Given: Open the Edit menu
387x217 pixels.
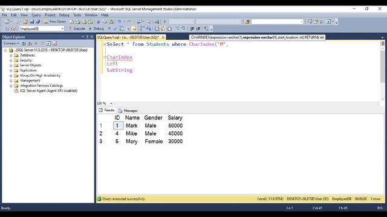Looking at the screenshot, I should [13, 15].
